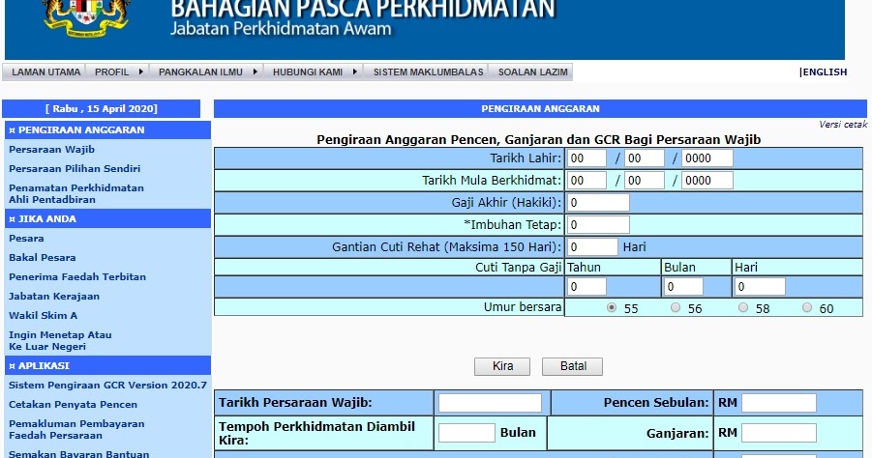Open Penerima Faedah Terbitan link
This screenshot has width=872, height=458.
point(77,277)
